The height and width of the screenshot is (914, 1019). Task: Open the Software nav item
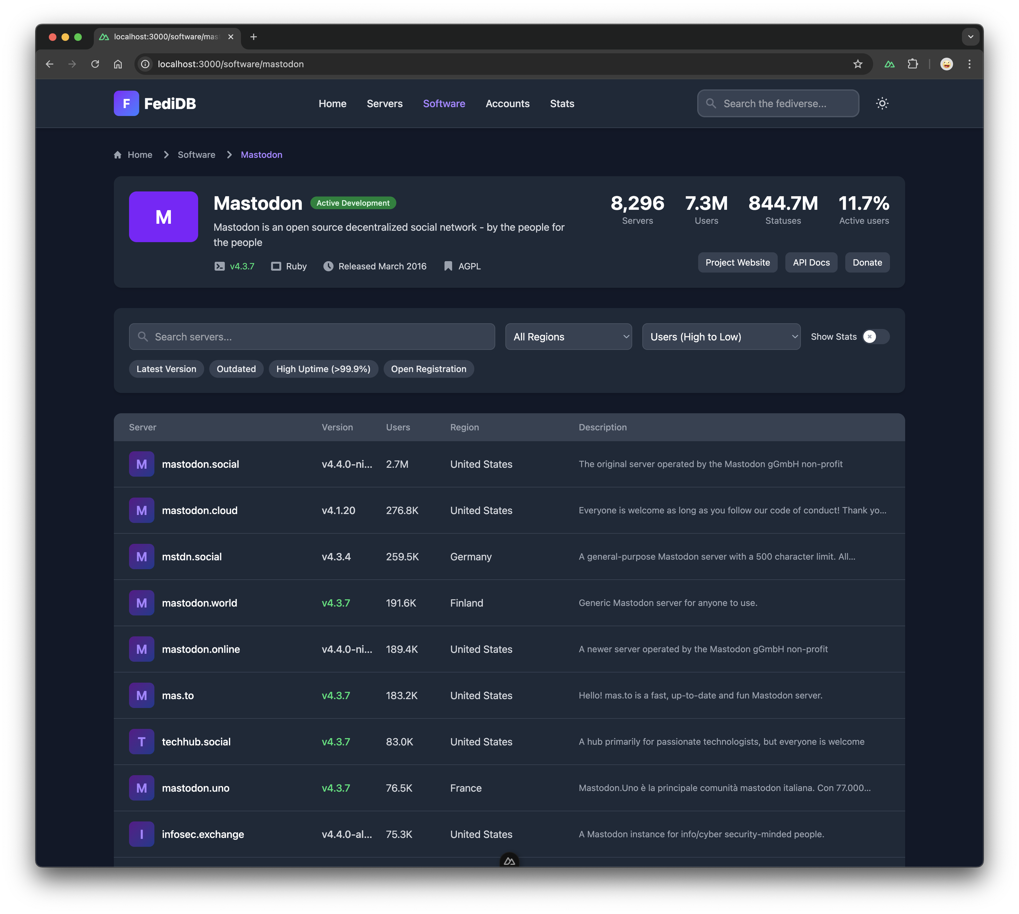click(444, 104)
